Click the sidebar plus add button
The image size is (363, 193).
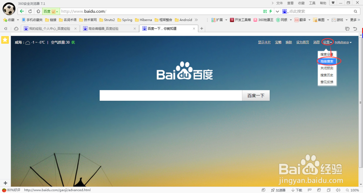5,183
